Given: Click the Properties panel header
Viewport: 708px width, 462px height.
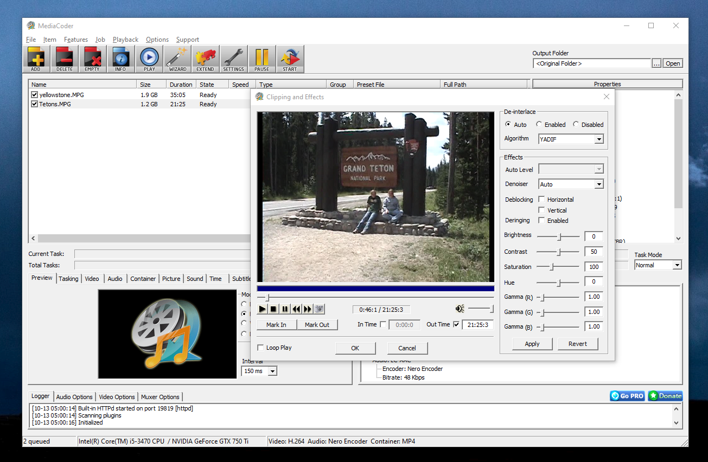Looking at the screenshot, I should point(608,84).
